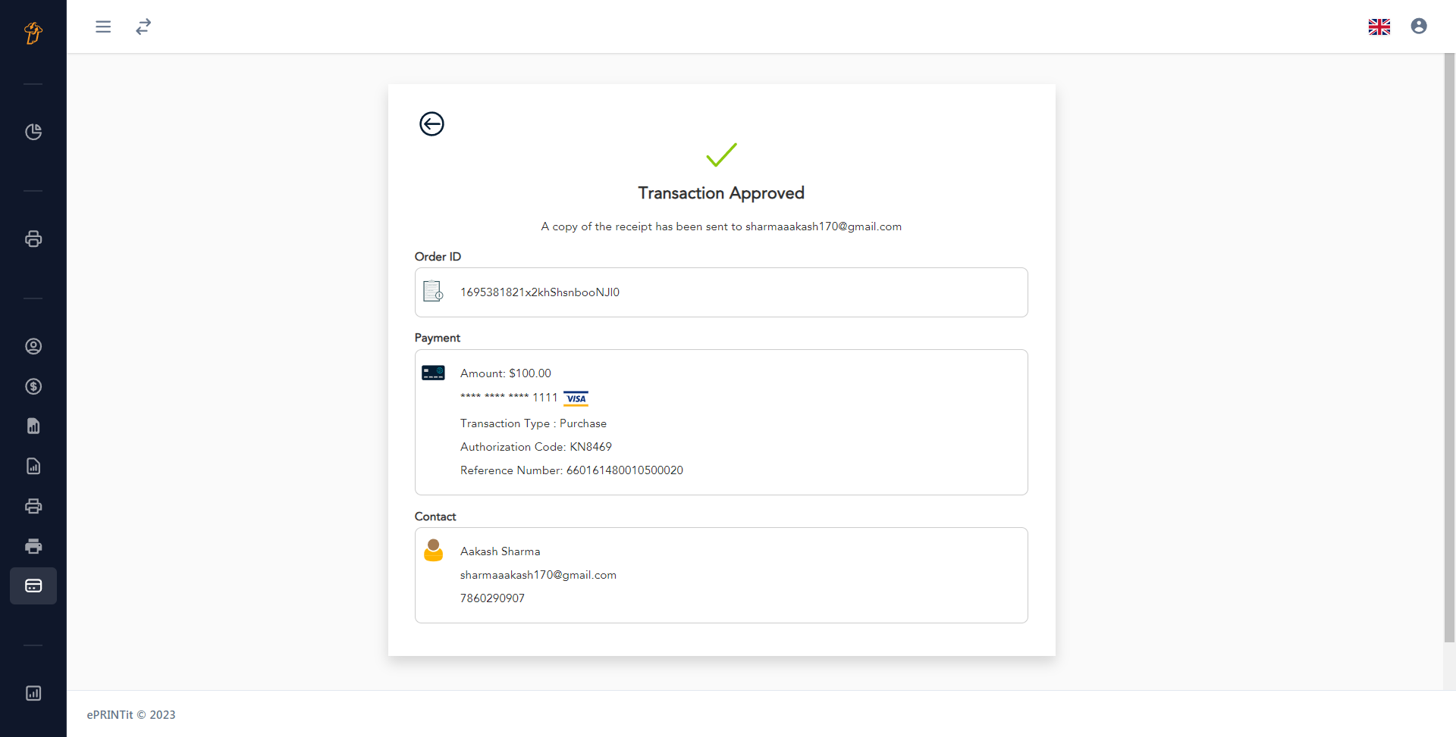Open the user account profile icon
Screen dimensions: 1456x737
click(1419, 27)
